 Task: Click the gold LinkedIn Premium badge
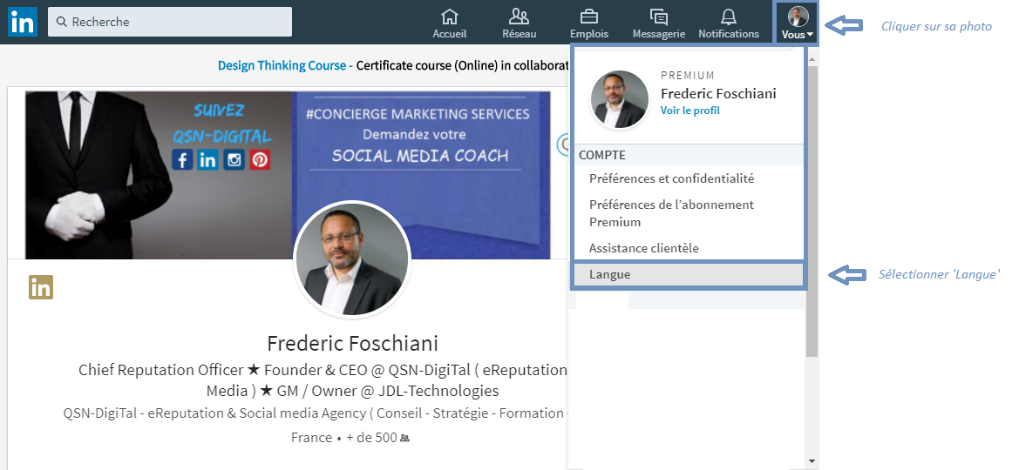point(41,287)
